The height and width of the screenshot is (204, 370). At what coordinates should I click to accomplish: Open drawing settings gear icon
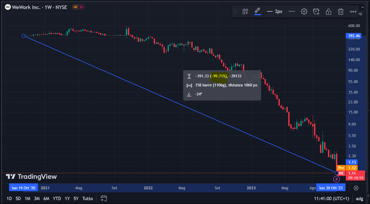(x=304, y=11)
